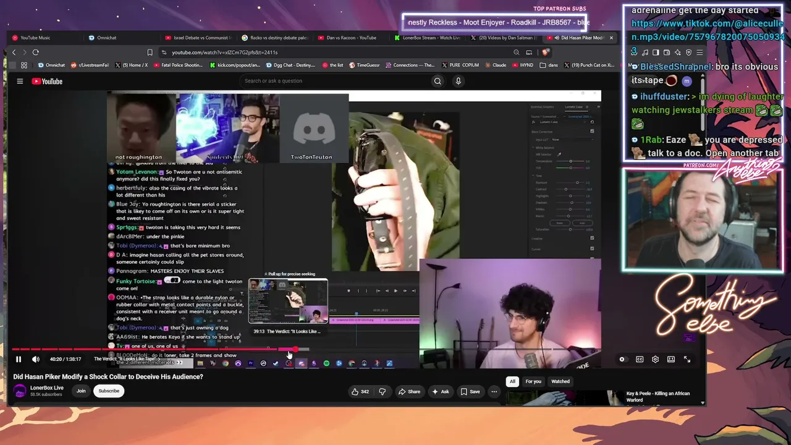Open the apps grid in bookmarks bar
The height and width of the screenshot is (445, 791).
[24, 66]
